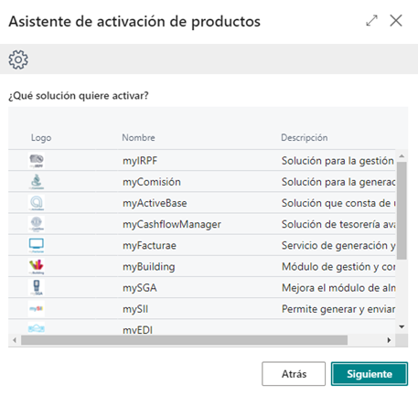Click the vertical scrollbar thumb
Viewport: 418px width, 395px height.
click(x=402, y=210)
